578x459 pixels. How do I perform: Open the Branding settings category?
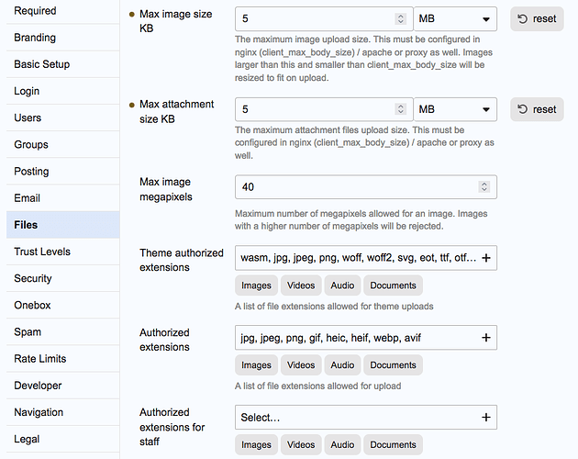[62, 38]
